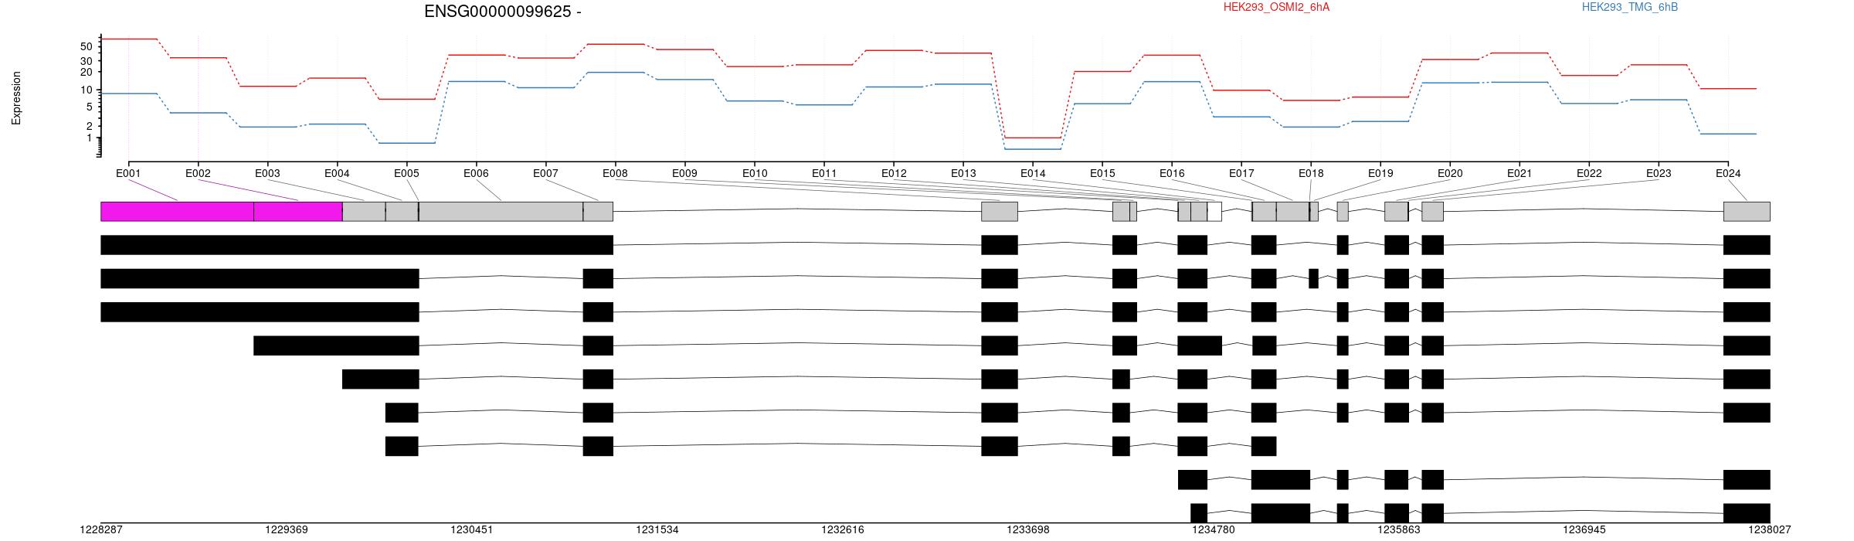The width and height of the screenshot is (1854, 541).
Task: Click genomic coordinate 1233698
Action: 1028,530
